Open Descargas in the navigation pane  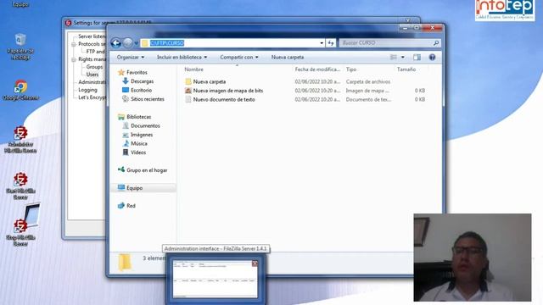pyautogui.click(x=142, y=81)
